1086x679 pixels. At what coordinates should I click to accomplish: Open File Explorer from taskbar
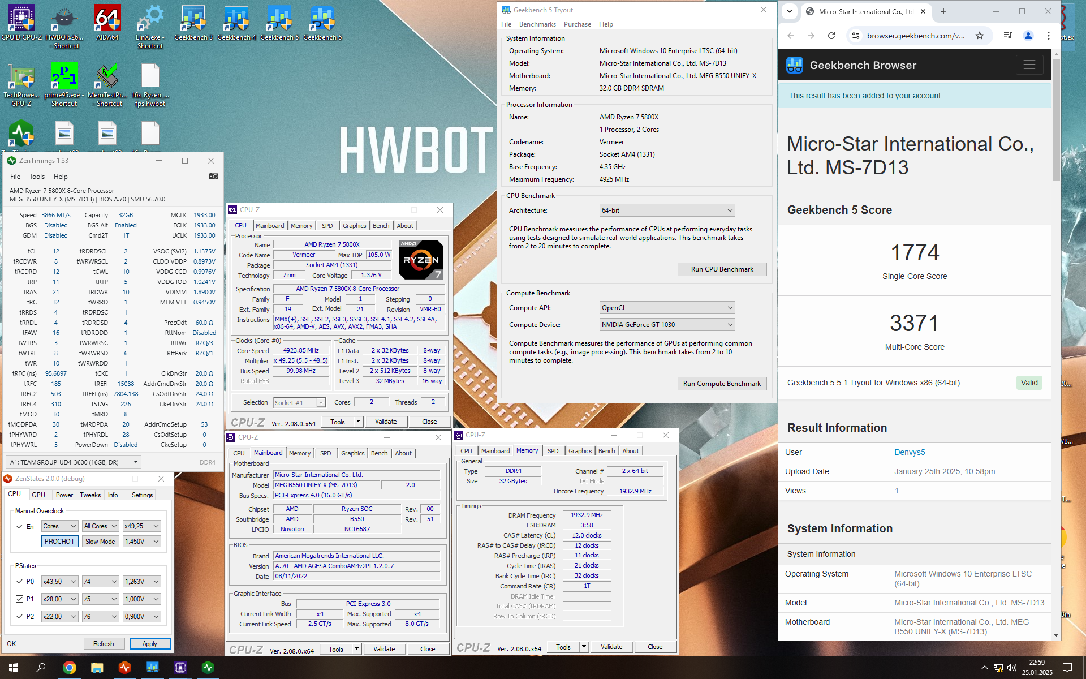pyautogui.click(x=97, y=668)
